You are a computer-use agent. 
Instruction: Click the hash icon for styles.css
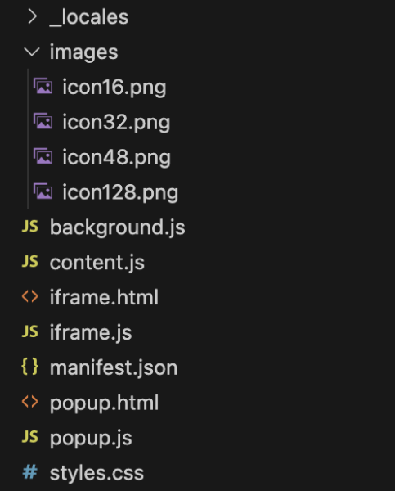pyautogui.click(x=30, y=472)
